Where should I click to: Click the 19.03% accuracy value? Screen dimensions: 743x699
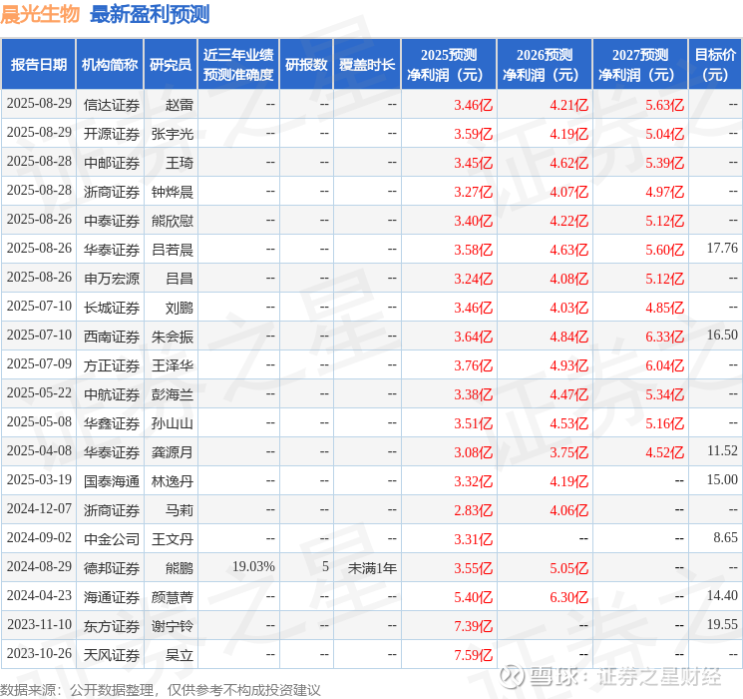pyautogui.click(x=253, y=566)
